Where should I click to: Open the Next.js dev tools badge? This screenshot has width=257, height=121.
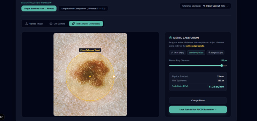[2, 117]
